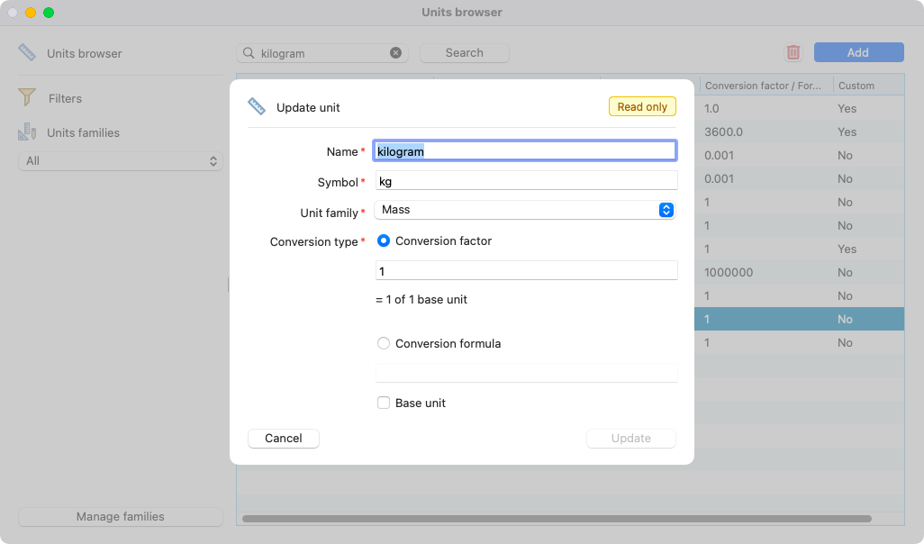
Task: Click the conversion factor value field
Action: 526,270
